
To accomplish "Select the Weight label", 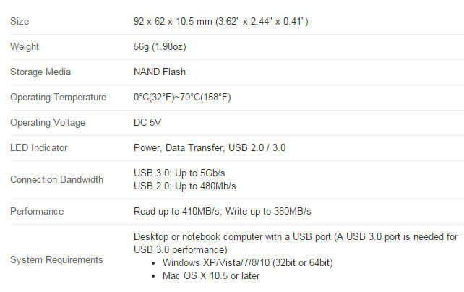I will (25, 47).
